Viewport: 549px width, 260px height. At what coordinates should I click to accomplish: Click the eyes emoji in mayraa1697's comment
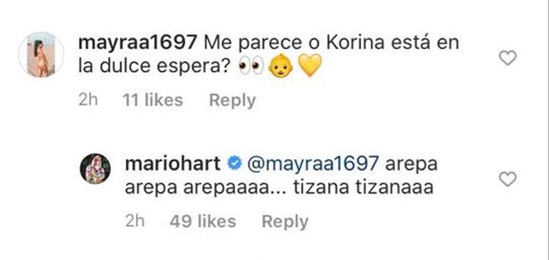click(251, 67)
